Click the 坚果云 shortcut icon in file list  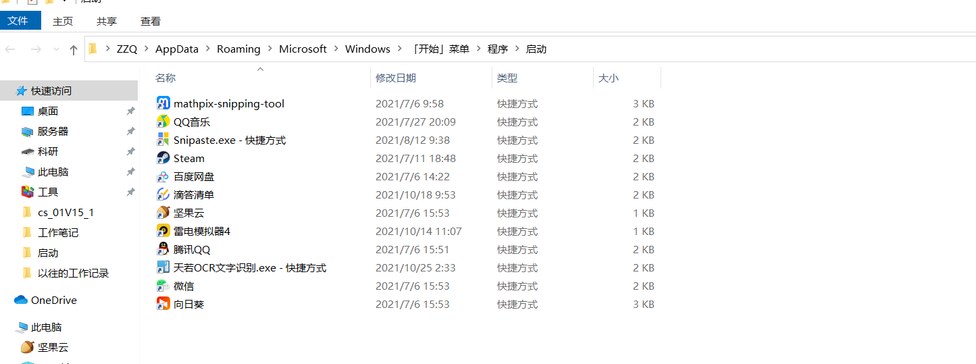click(163, 213)
